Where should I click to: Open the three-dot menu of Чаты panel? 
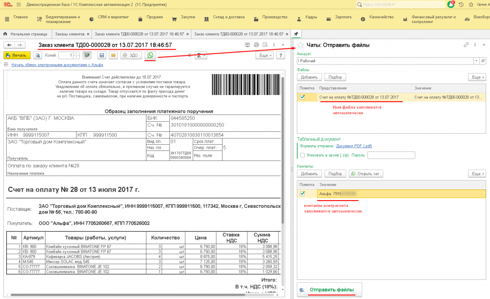475,45
